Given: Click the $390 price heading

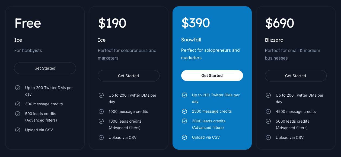Looking at the screenshot, I should [196, 23].
